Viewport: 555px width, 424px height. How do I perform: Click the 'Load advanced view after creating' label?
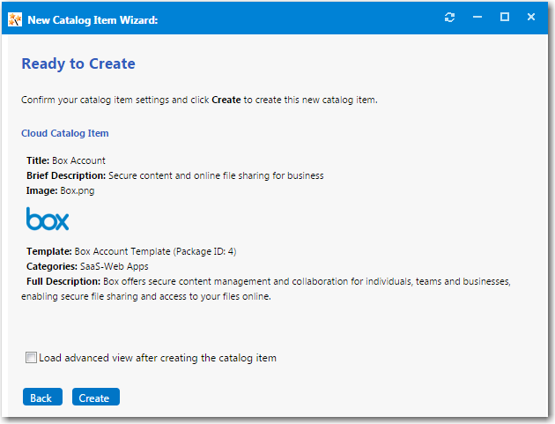click(158, 358)
